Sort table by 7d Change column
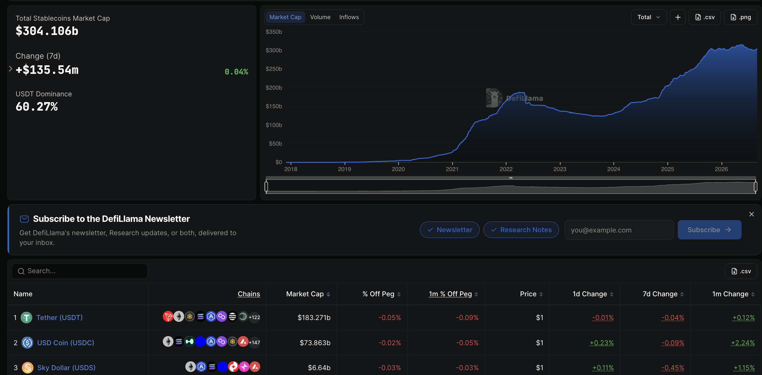 [x=663, y=294]
